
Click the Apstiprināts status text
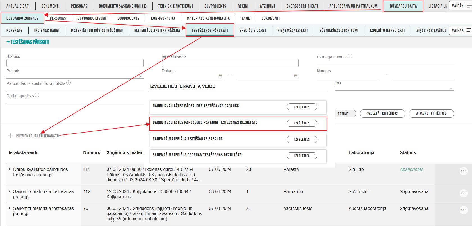[x=411, y=169]
